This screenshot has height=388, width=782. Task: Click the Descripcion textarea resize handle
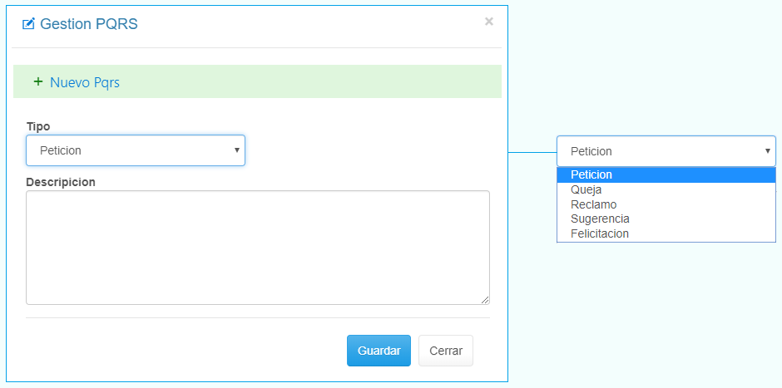tap(485, 300)
